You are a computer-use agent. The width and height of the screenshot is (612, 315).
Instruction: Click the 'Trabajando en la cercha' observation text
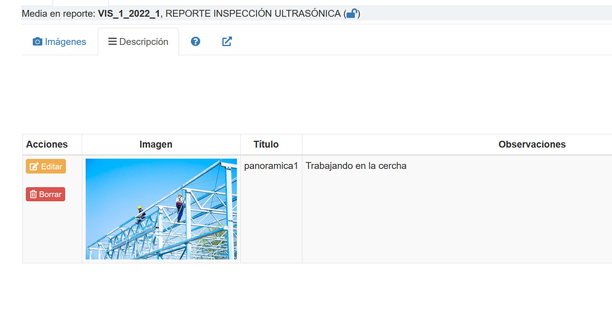(x=356, y=166)
